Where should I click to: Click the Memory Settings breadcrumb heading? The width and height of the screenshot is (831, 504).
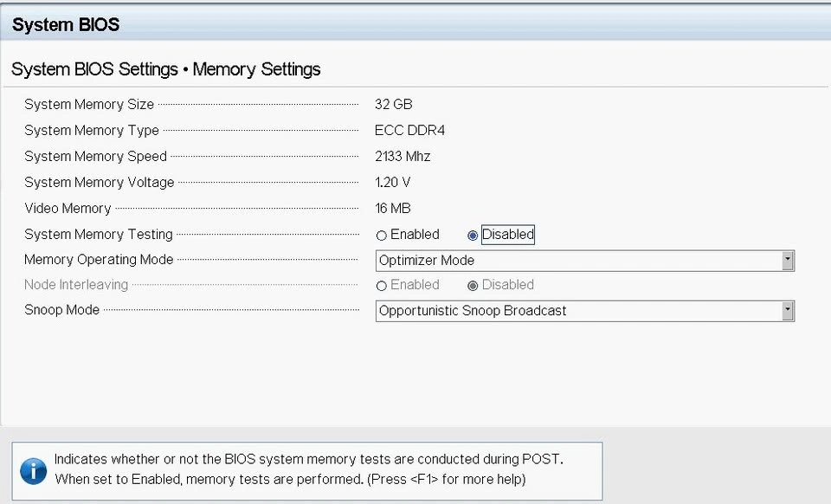(256, 69)
